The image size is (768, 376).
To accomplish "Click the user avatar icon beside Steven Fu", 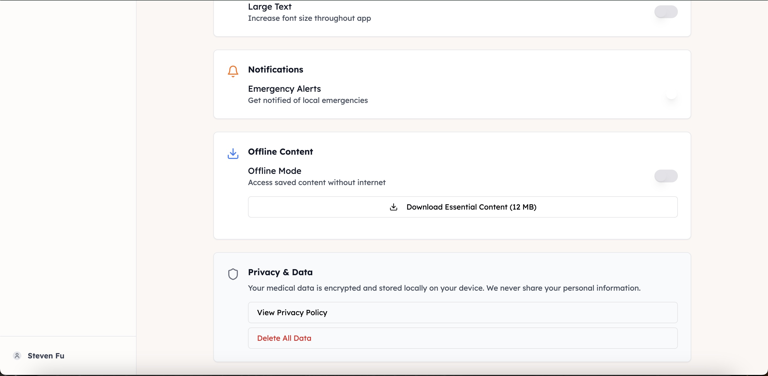I will 17,355.
